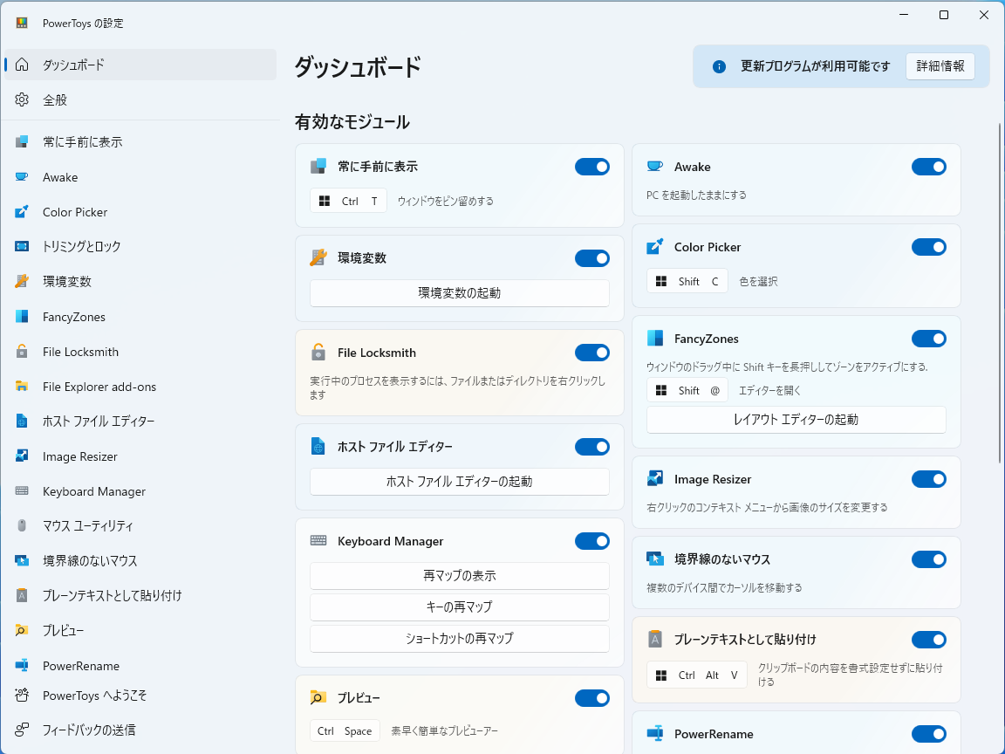Launch the environment variables editor
Viewport: 1005px width, 754px height.
click(460, 293)
